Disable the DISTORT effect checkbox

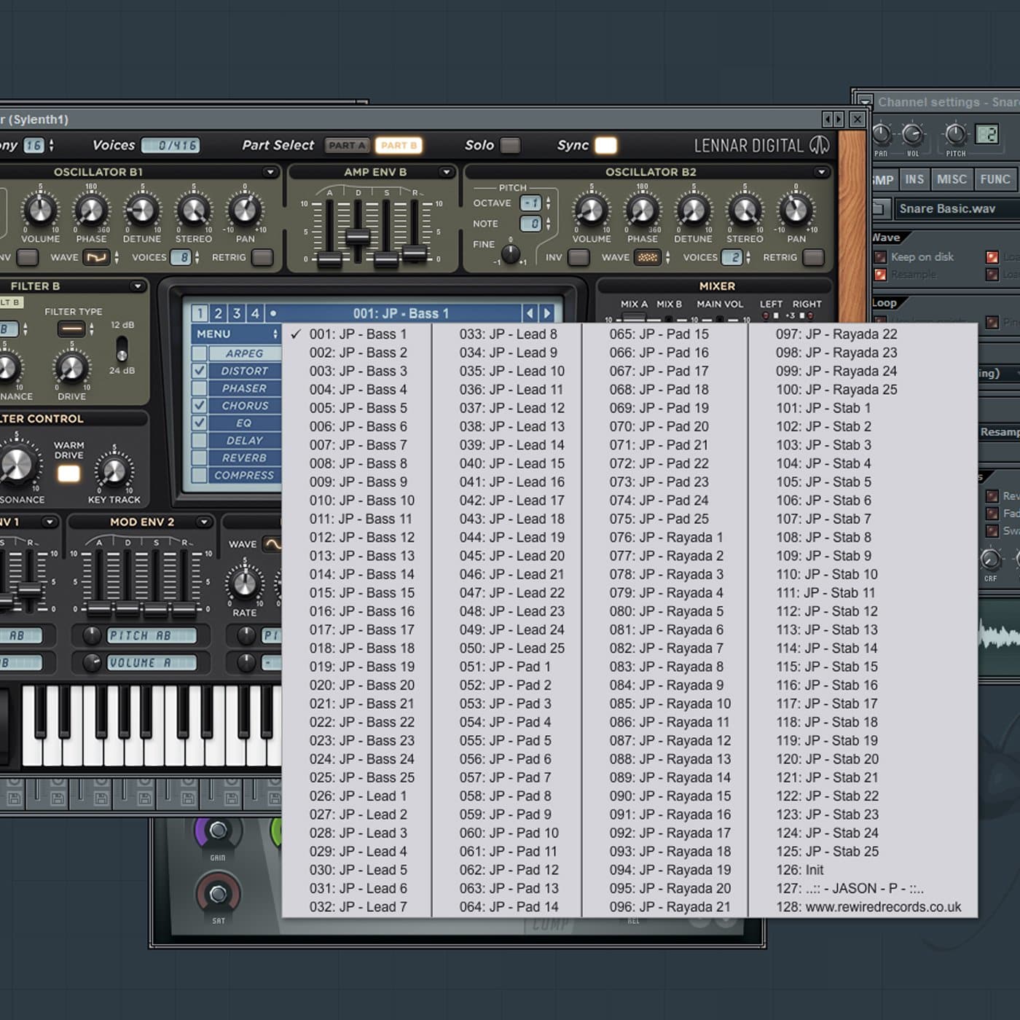(x=199, y=371)
